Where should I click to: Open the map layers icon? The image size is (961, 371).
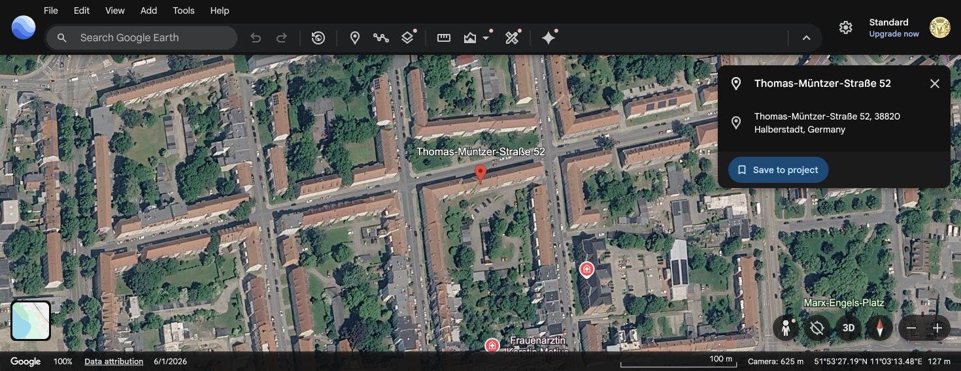[407, 38]
